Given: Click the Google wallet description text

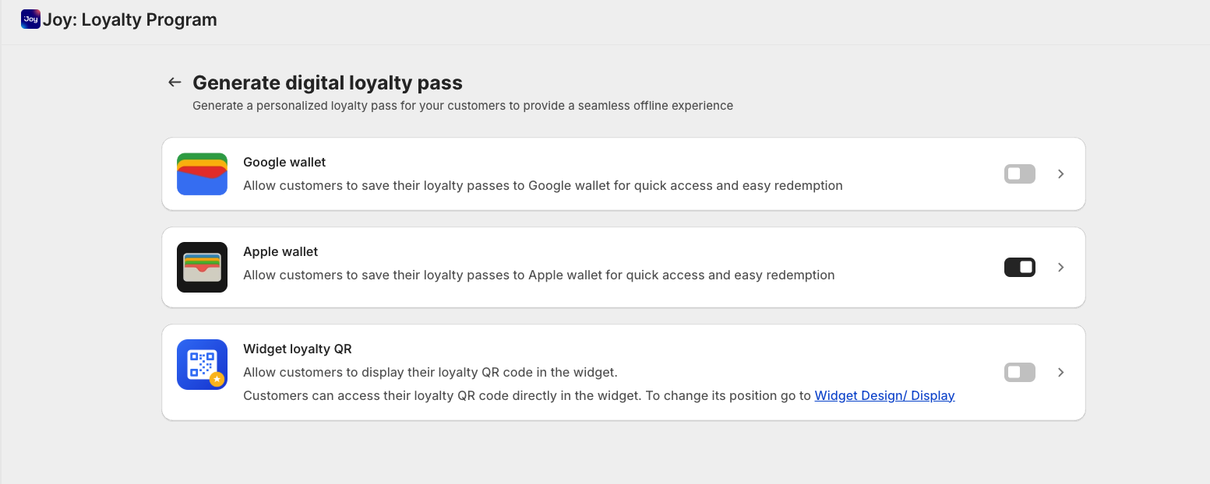Looking at the screenshot, I should point(542,186).
